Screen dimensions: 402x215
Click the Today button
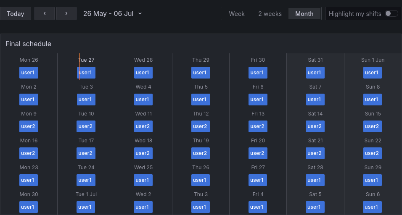coord(16,13)
